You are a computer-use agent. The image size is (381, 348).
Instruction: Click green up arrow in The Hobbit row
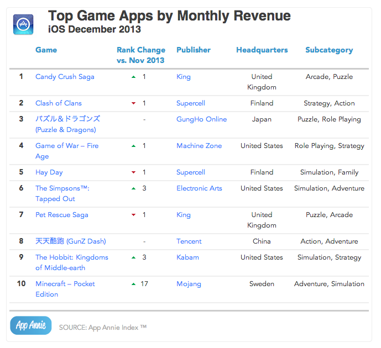(x=133, y=257)
